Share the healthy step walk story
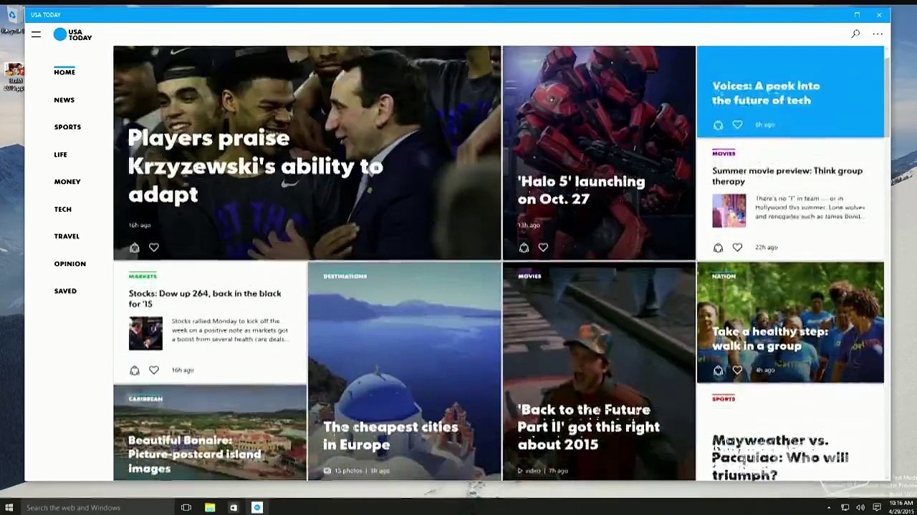Image resolution: width=917 pixels, height=515 pixels. (x=718, y=371)
